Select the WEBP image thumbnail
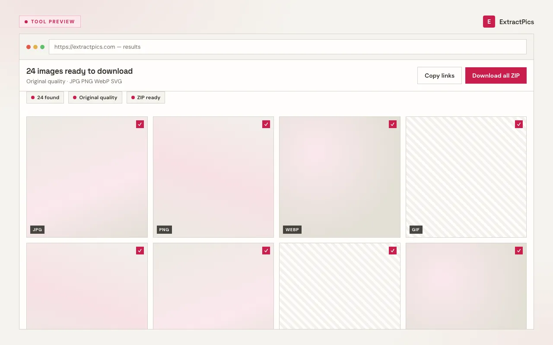This screenshot has width=553, height=345. tap(340, 177)
